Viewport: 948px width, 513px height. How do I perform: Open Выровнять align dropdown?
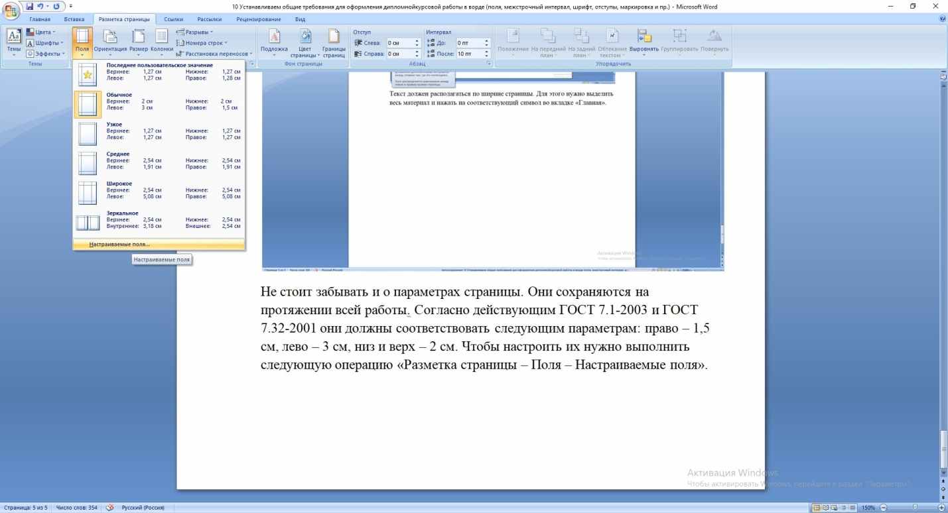[x=643, y=42]
